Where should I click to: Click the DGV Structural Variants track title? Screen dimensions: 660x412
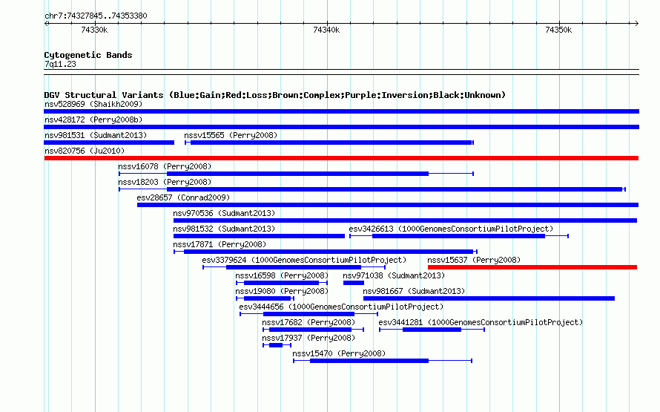point(275,95)
